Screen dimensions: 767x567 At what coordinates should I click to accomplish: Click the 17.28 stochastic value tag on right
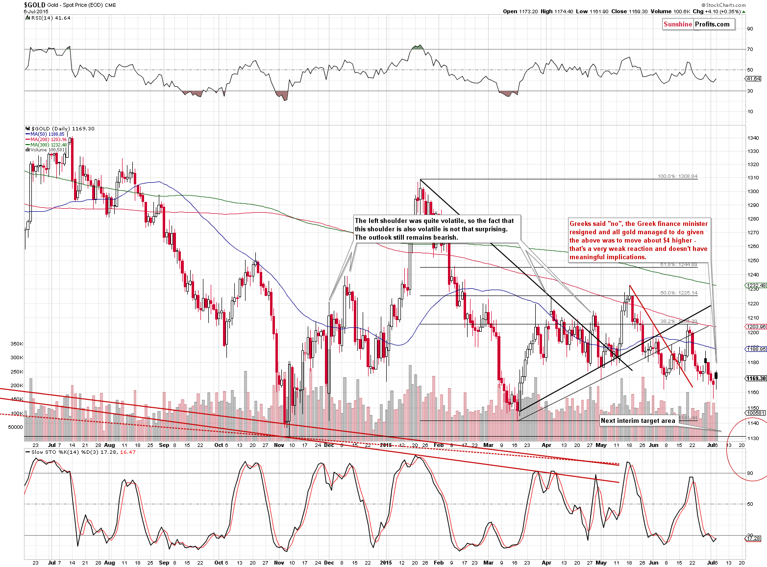(x=754, y=538)
